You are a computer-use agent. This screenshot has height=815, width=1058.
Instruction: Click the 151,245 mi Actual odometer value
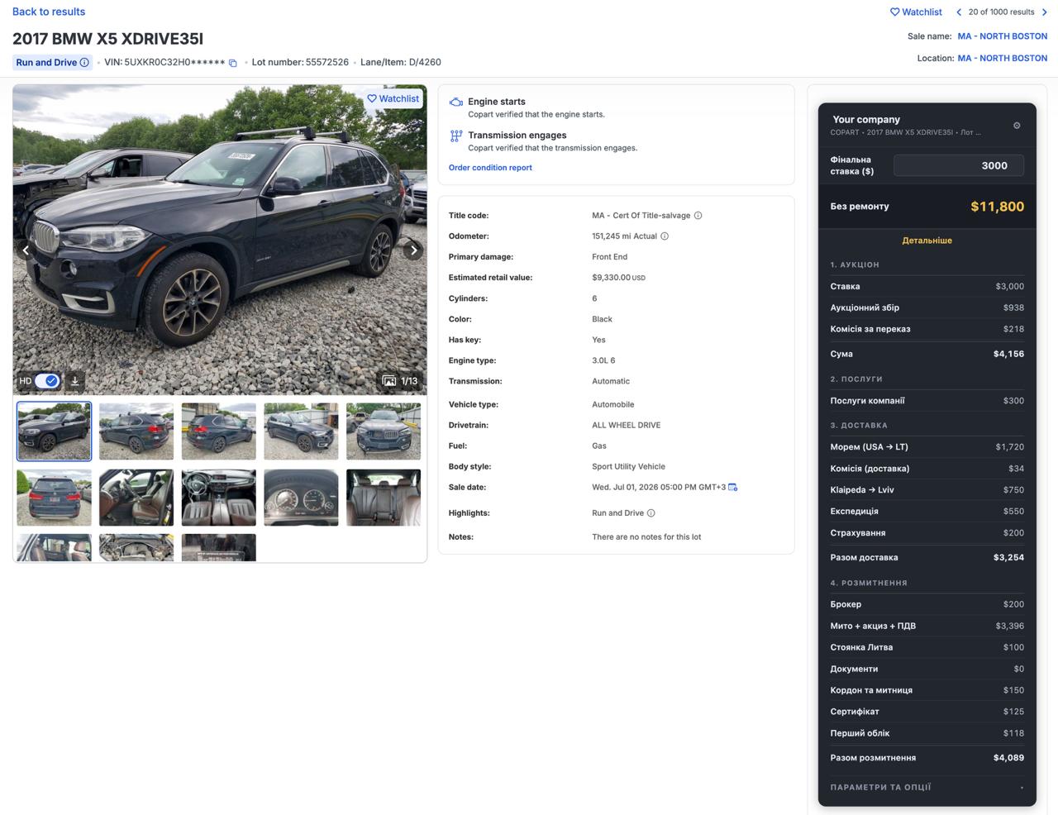(x=624, y=236)
